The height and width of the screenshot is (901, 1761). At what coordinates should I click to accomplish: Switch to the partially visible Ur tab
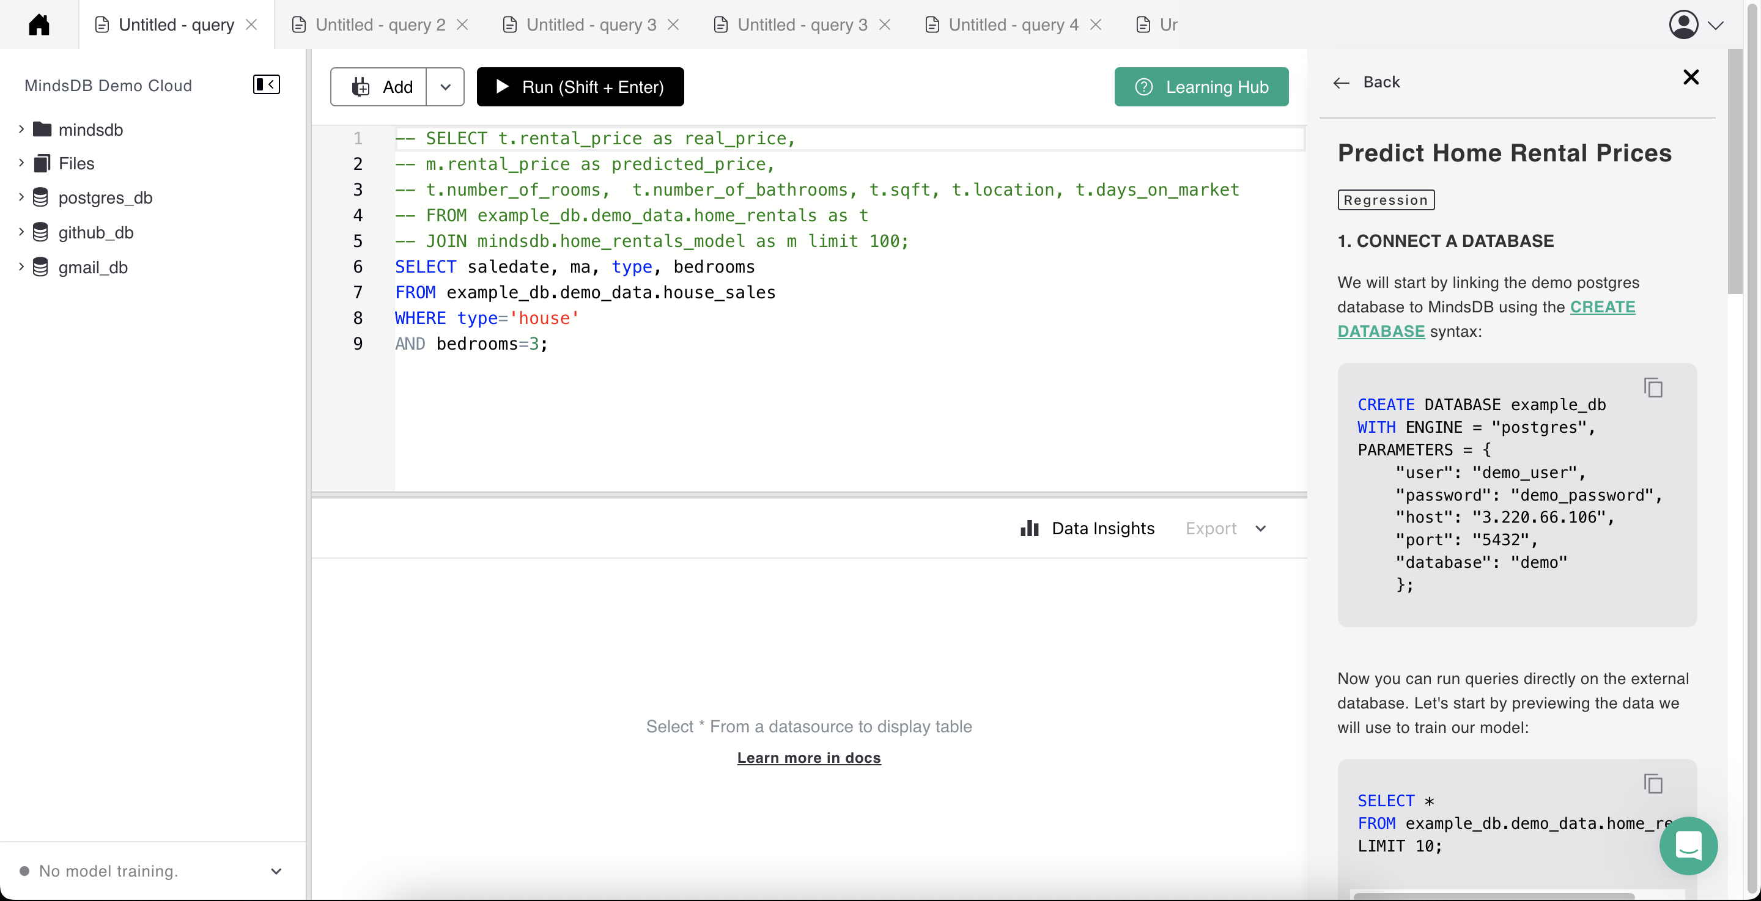pos(1157,24)
